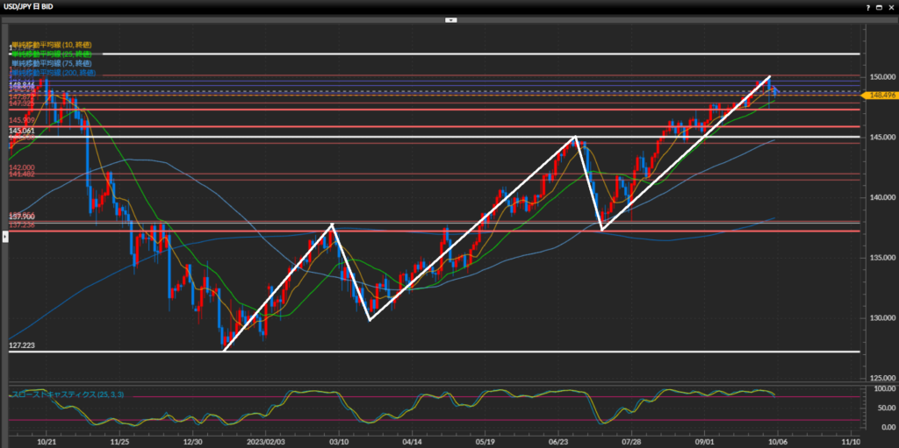Screen dimensions: 899x448
Task: Click the 130.000 level on price axis
Action: (x=881, y=317)
